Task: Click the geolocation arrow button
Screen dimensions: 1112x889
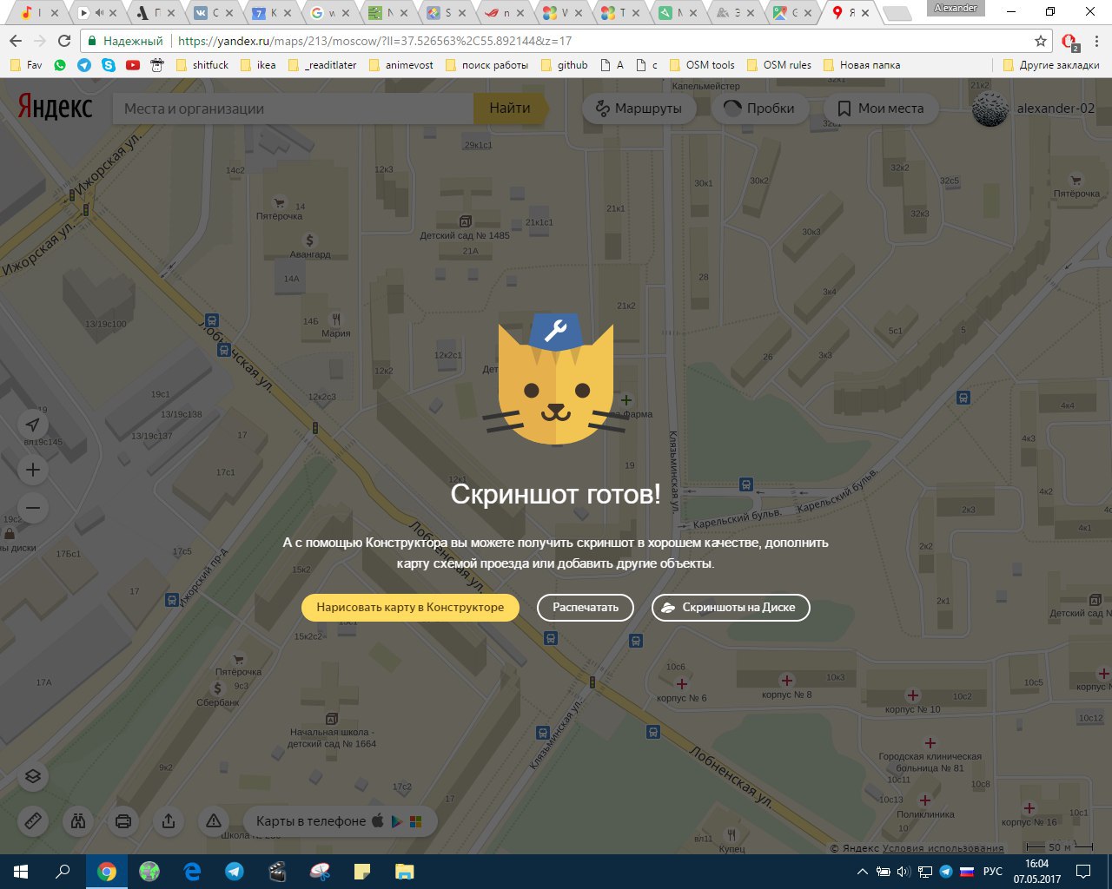Action: pos(33,425)
